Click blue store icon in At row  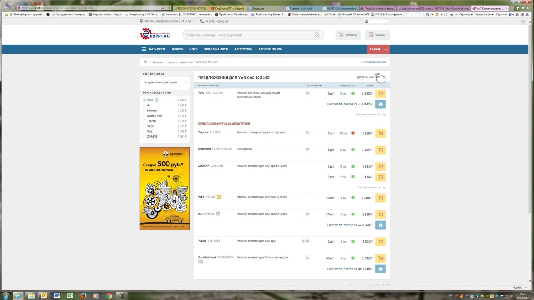click(380, 225)
